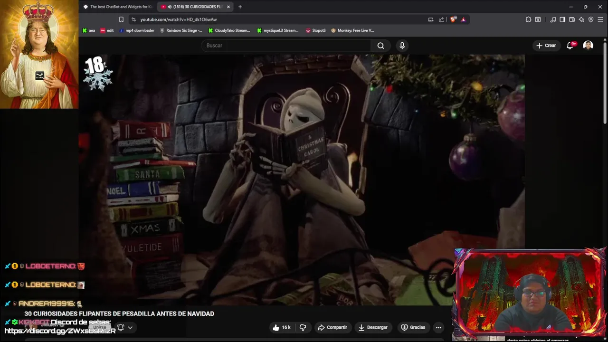View site information icon beside URL
Image resolution: width=608 pixels, height=342 pixels.
[133, 19]
